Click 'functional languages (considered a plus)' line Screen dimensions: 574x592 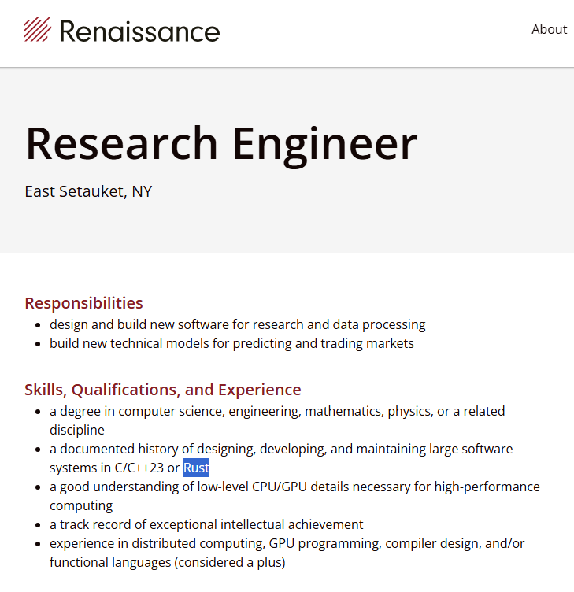[167, 563]
